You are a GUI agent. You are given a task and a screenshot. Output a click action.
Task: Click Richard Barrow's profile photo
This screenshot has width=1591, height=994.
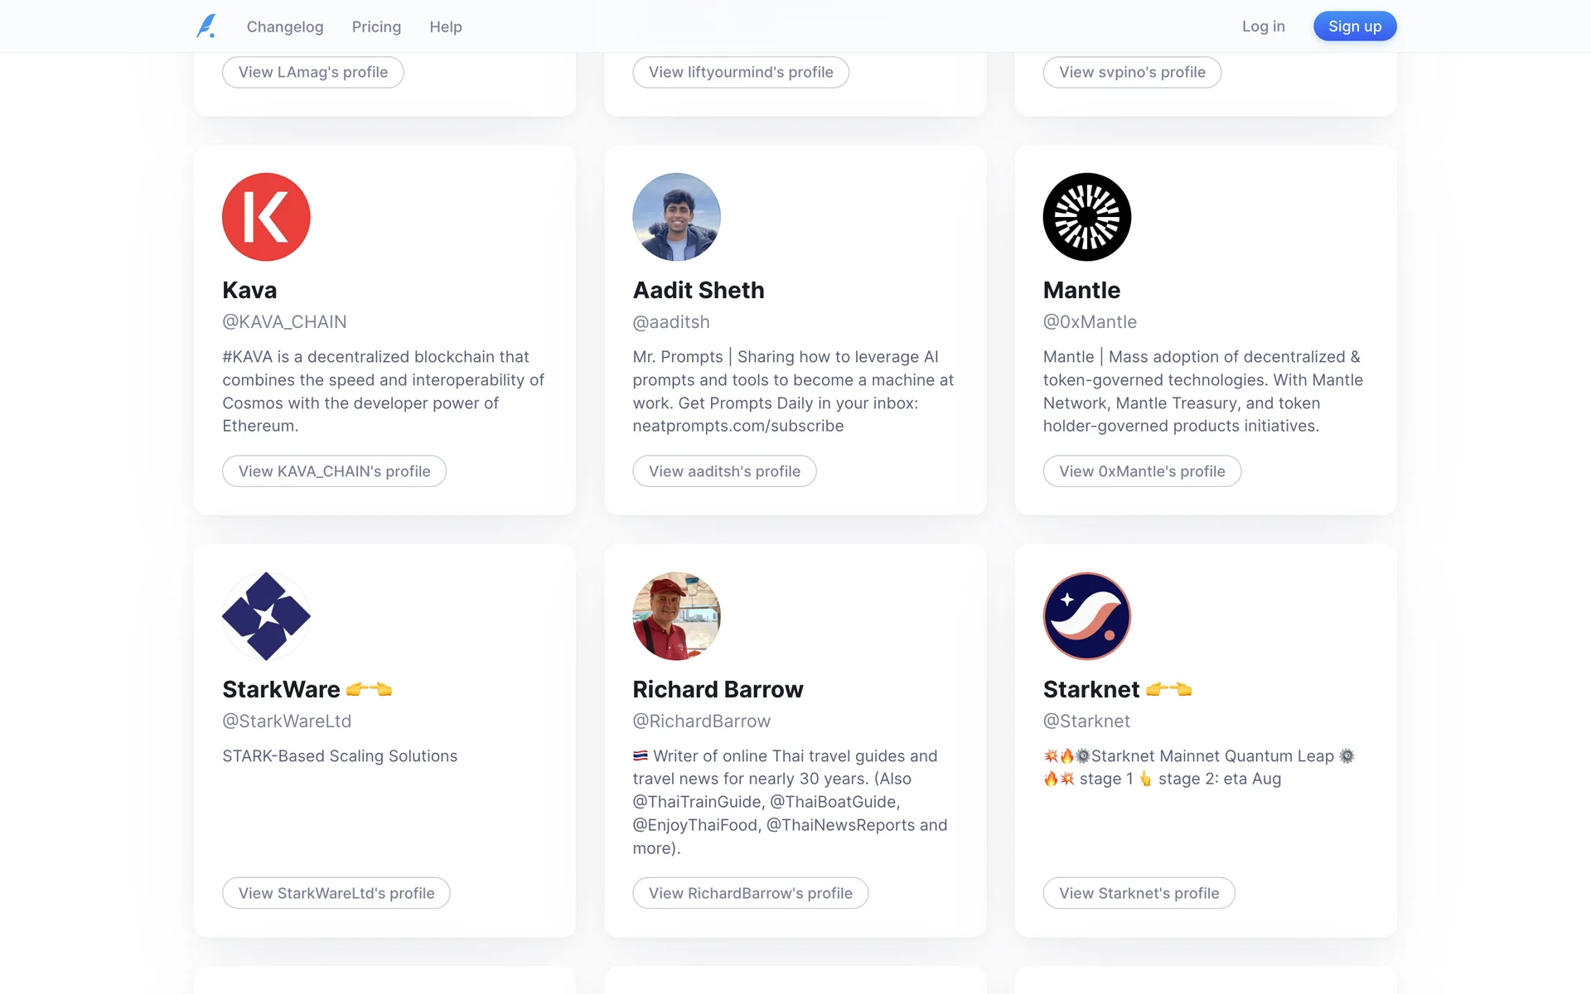(x=676, y=616)
